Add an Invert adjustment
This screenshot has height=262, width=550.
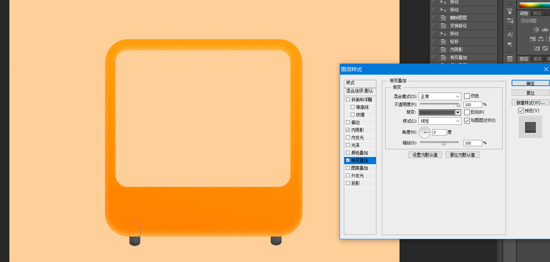[537, 48]
